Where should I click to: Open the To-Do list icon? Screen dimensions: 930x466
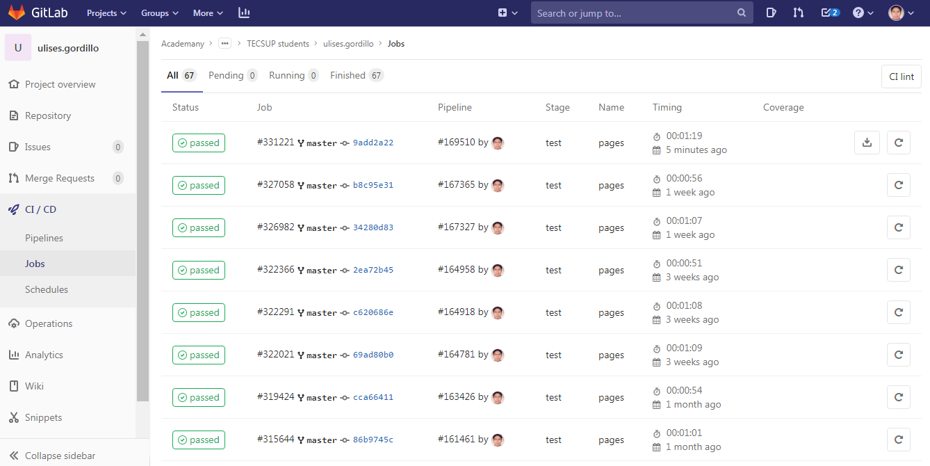(x=830, y=13)
